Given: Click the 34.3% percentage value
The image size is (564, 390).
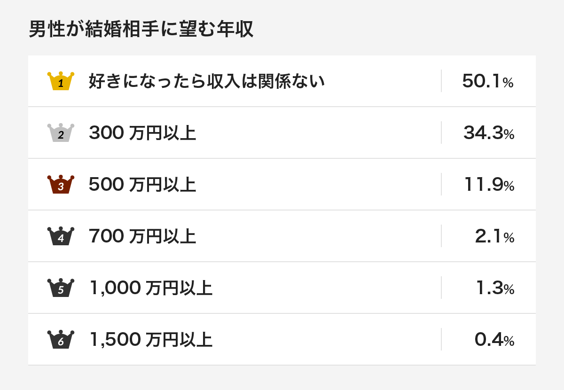Looking at the screenshot, I should pos(489,133).
